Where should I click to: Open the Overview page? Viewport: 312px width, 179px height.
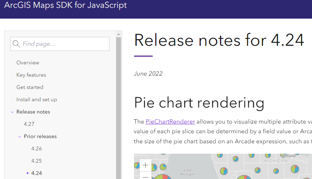(x=28, y=63)
